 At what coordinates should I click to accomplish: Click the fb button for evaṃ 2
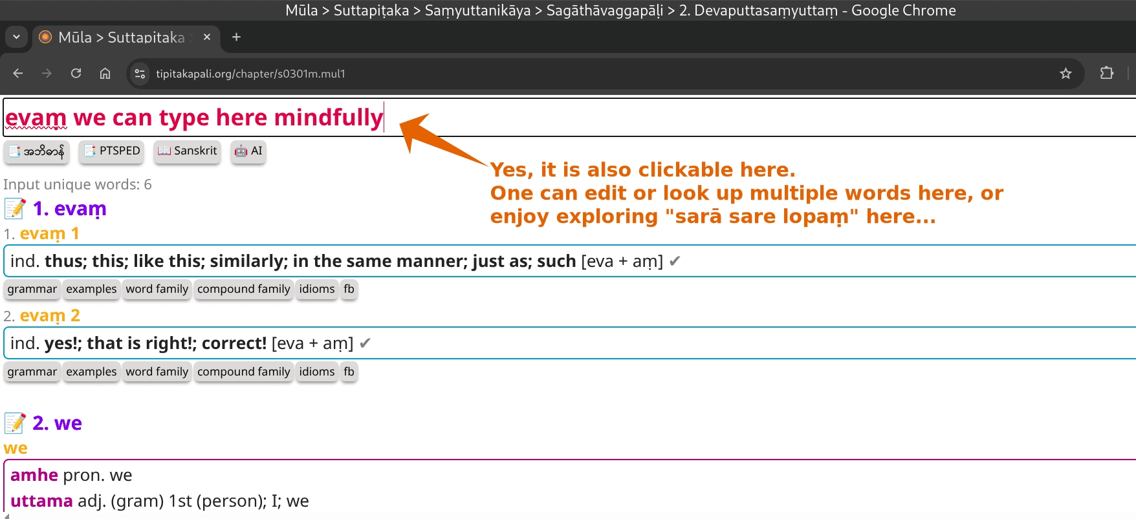point(349,372)
